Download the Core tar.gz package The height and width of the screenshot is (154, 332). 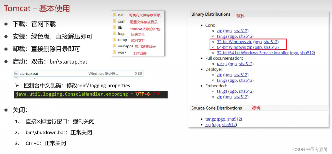pos(222,36)
